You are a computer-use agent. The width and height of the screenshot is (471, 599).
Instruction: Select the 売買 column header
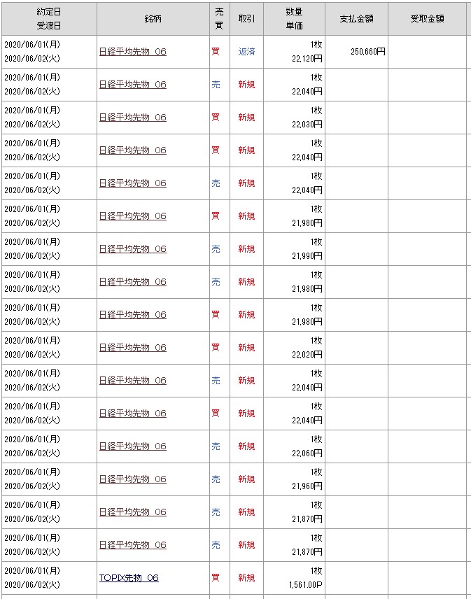(219, 19)
